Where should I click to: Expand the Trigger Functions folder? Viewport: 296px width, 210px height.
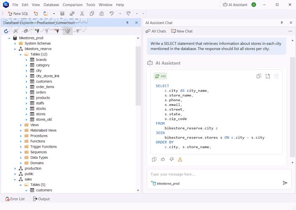21,147
